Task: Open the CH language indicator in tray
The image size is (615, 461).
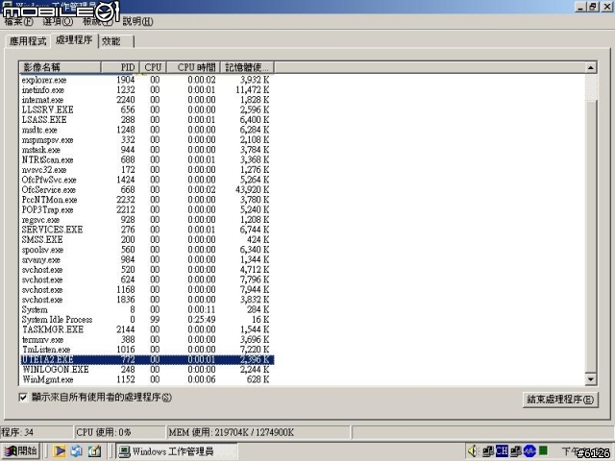Action: coord(502,450)
